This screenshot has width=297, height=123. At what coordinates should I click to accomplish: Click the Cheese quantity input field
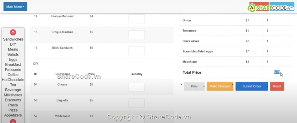tap(137, 87)
